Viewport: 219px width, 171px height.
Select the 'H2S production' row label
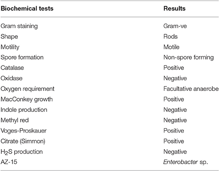(22, 152)
